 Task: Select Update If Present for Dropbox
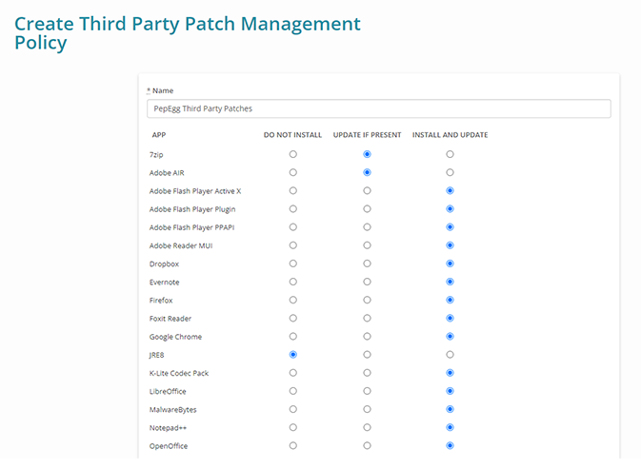[x=367, y=264]
